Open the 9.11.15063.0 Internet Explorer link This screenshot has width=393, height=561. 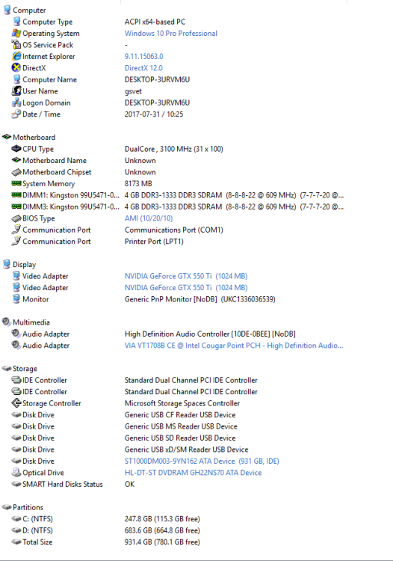pyautogui.click(x=144, y=56)
